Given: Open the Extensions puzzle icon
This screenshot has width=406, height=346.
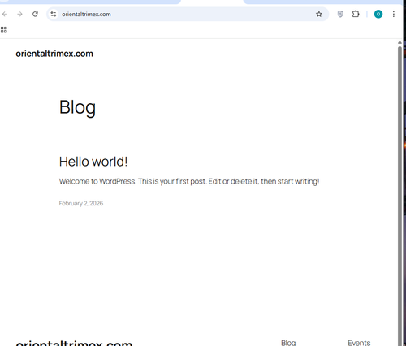Looking at the screenshot, I should [356, 14].
